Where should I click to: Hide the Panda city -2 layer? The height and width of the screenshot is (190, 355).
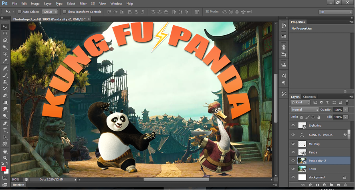coord(293,161)
